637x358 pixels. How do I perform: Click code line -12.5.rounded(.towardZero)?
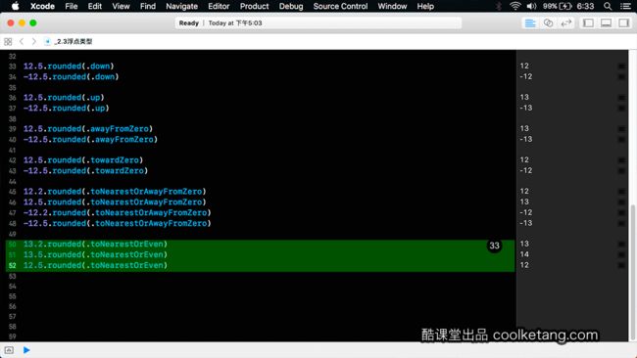coord(85,171)
